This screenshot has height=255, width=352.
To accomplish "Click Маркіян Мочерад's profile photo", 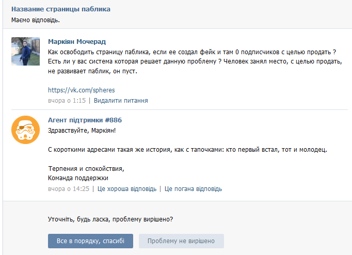I will point(25,51).
